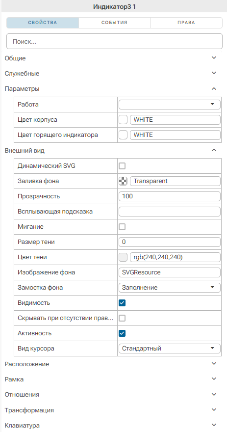Screen dimensions: 227x432
Task: Open the Замостка фона dropdown
Action: [x=170, y=288]
